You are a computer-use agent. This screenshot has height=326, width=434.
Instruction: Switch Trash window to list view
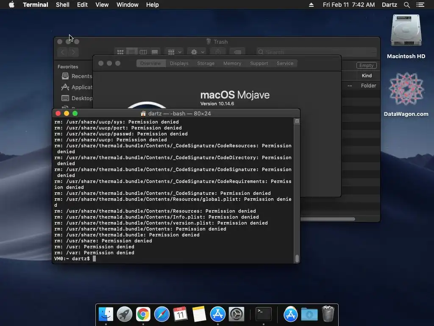[132, 52]
